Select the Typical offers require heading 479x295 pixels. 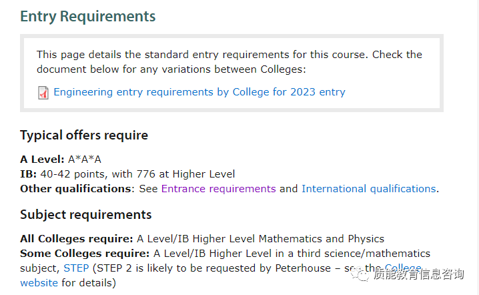coord(84,135)
